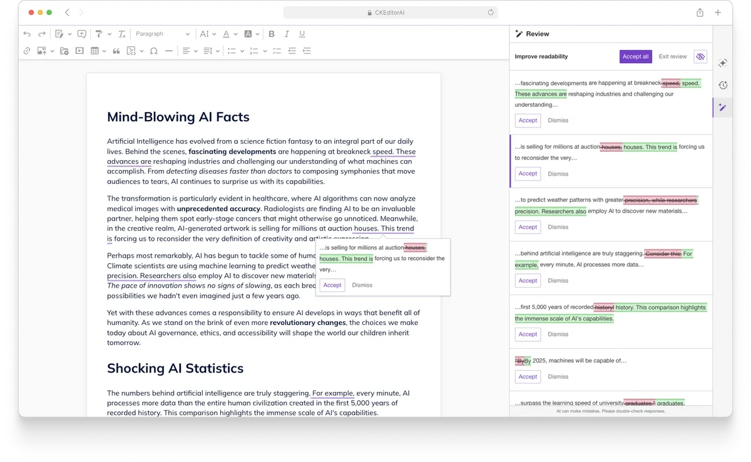The image size is (751, 462).
Task: Open the font background color dropdown
Action: point(252,34)
